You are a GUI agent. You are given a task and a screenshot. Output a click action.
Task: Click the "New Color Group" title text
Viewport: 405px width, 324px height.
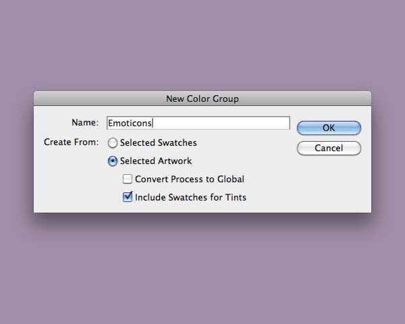pyautogui.click(x=202, y=99)
